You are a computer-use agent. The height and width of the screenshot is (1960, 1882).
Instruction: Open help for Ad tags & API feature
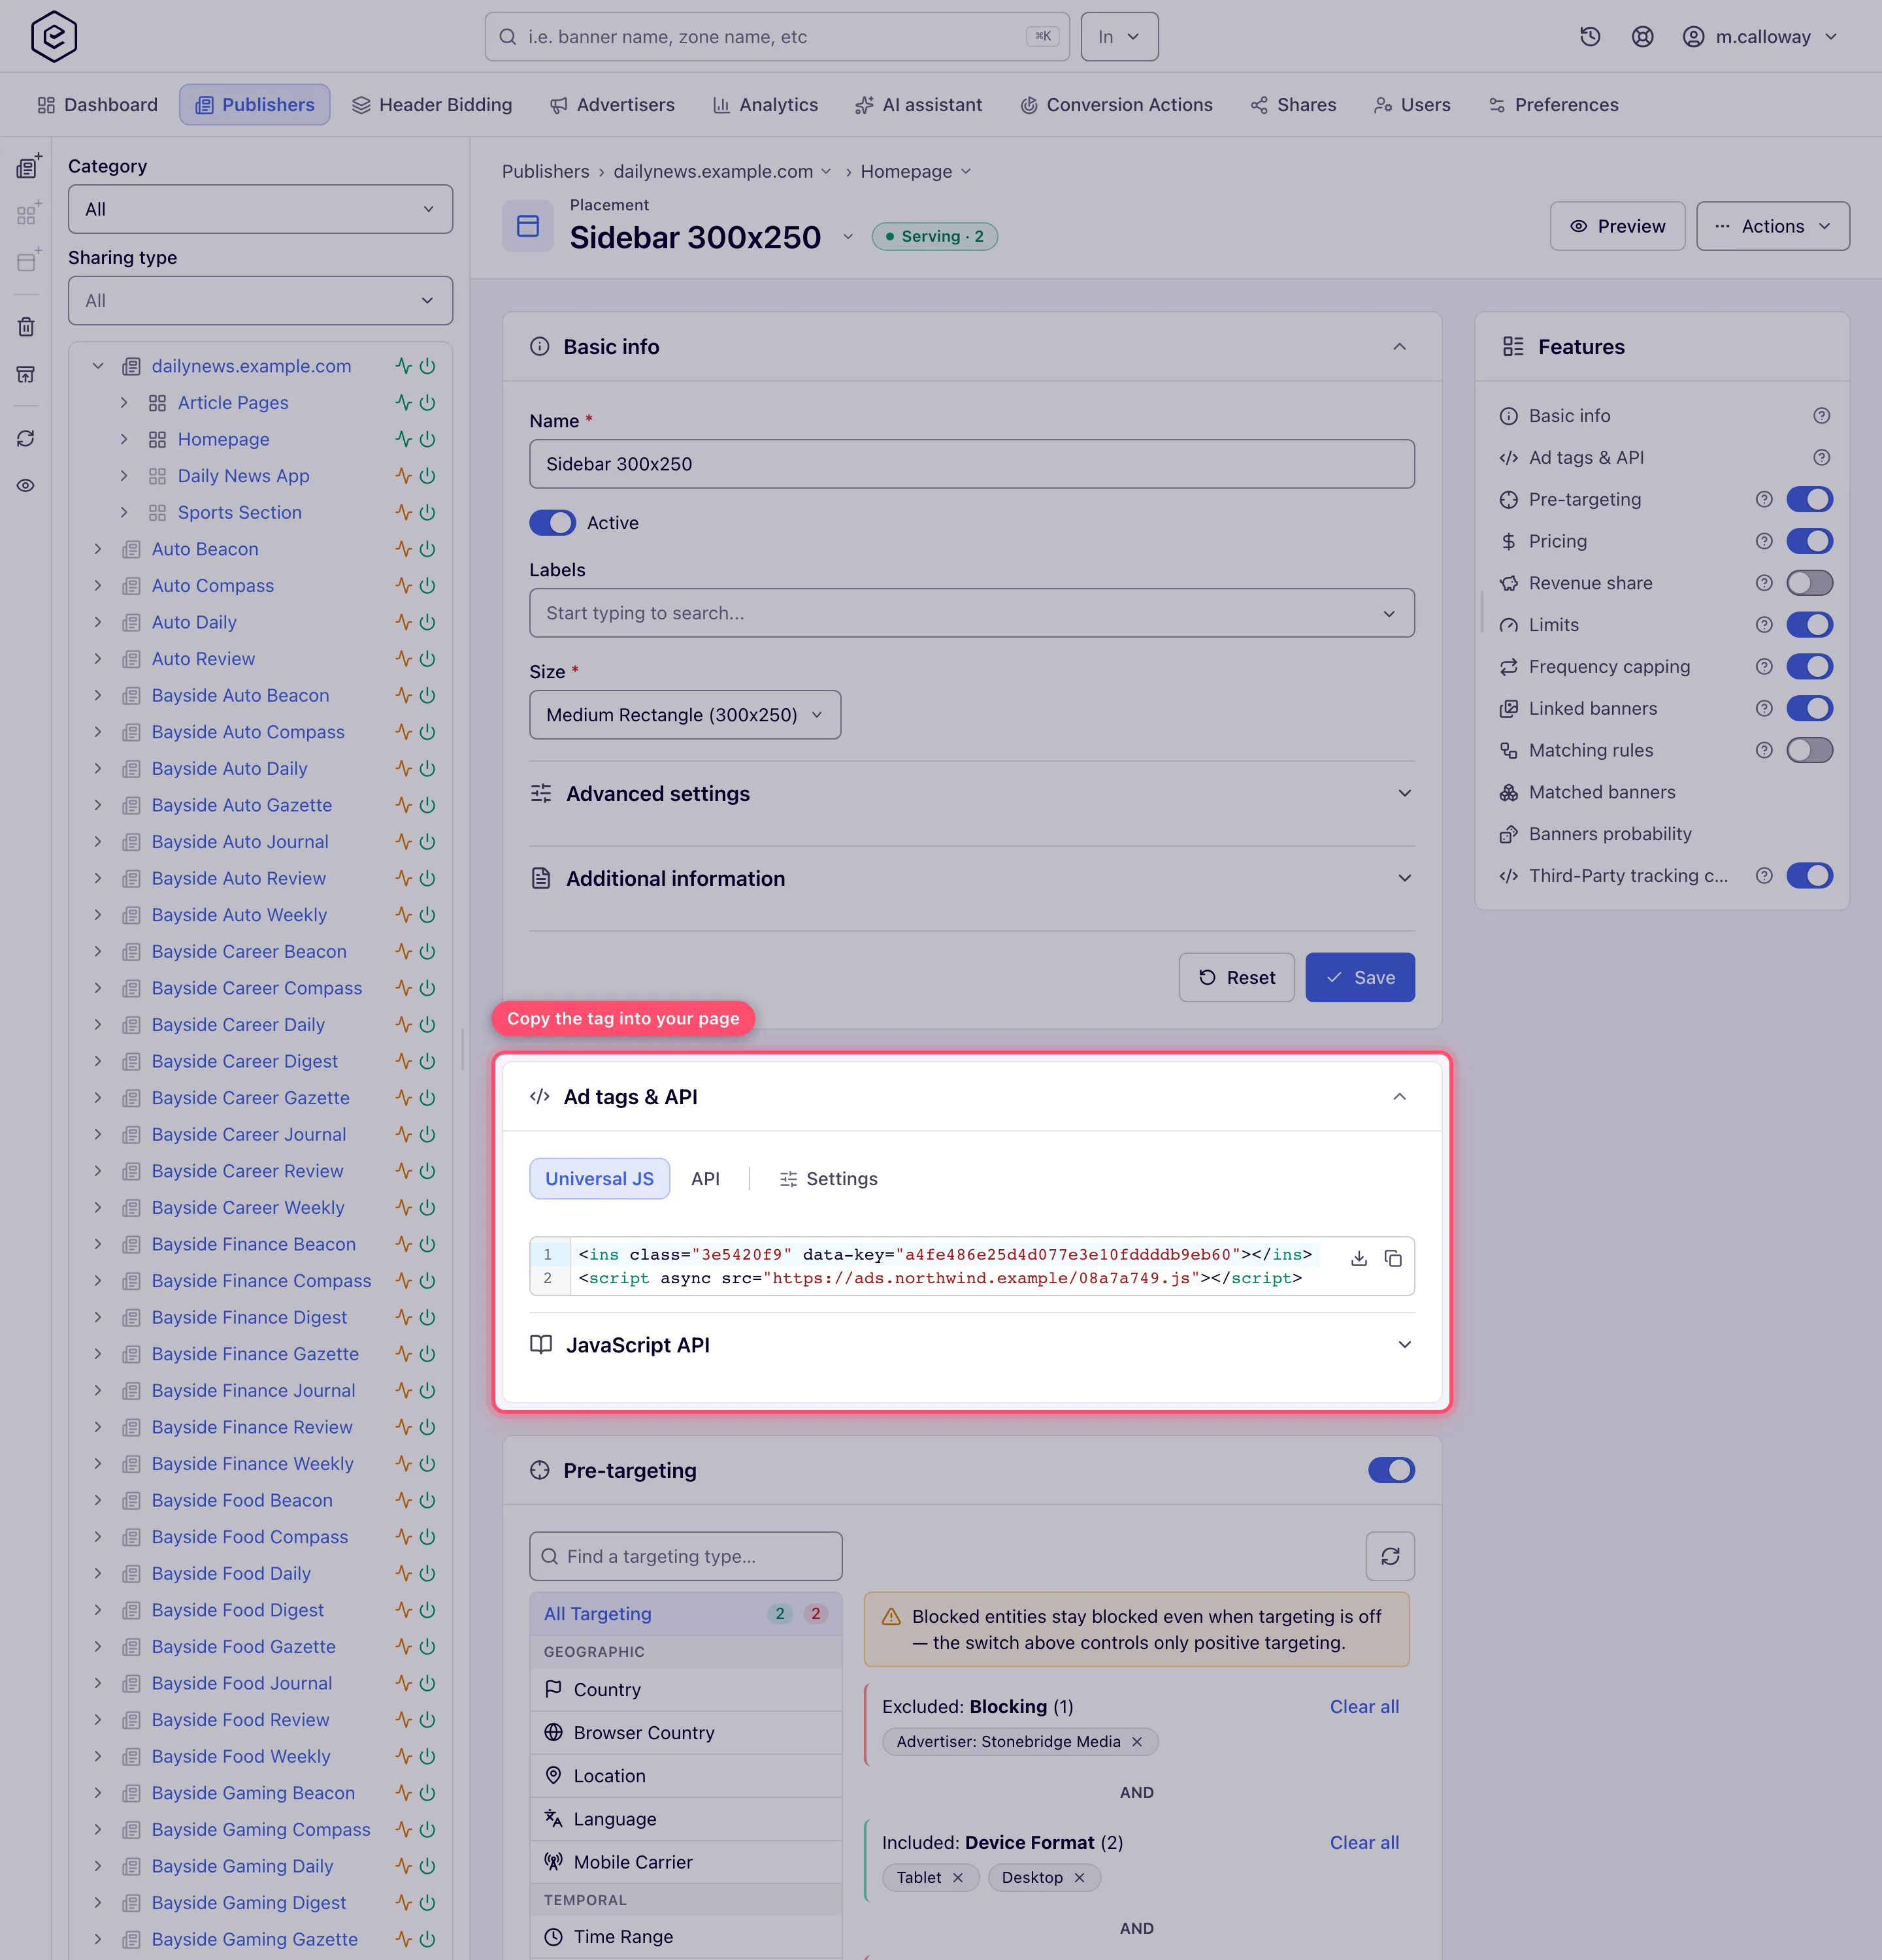1822,457
